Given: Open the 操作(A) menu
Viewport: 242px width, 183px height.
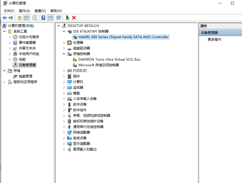Looking at the screenshot, I should (24, 11).
